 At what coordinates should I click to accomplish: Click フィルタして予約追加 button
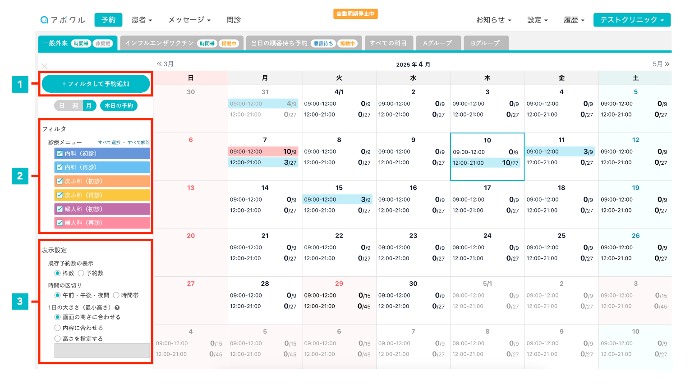coord(96,84)
